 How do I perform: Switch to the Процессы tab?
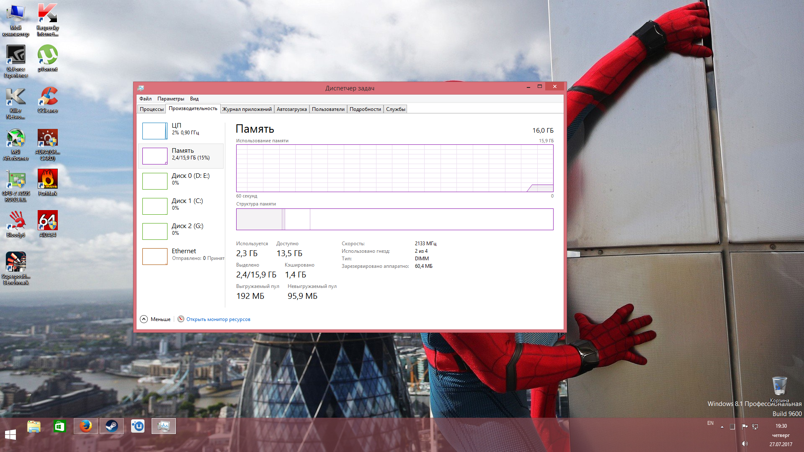pyautogui.click(x=152, y=109)
